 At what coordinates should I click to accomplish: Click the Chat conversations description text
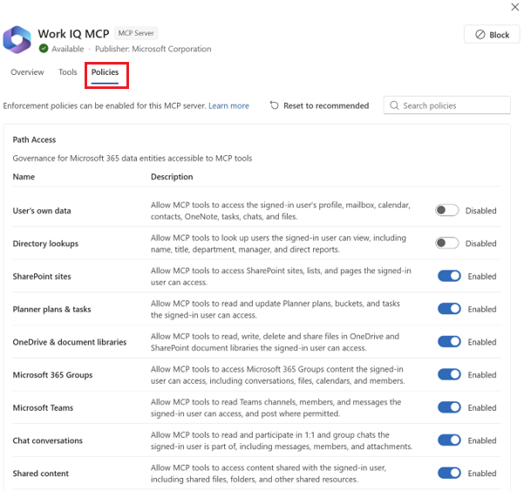pyautogui.click(x=282, y=440)
